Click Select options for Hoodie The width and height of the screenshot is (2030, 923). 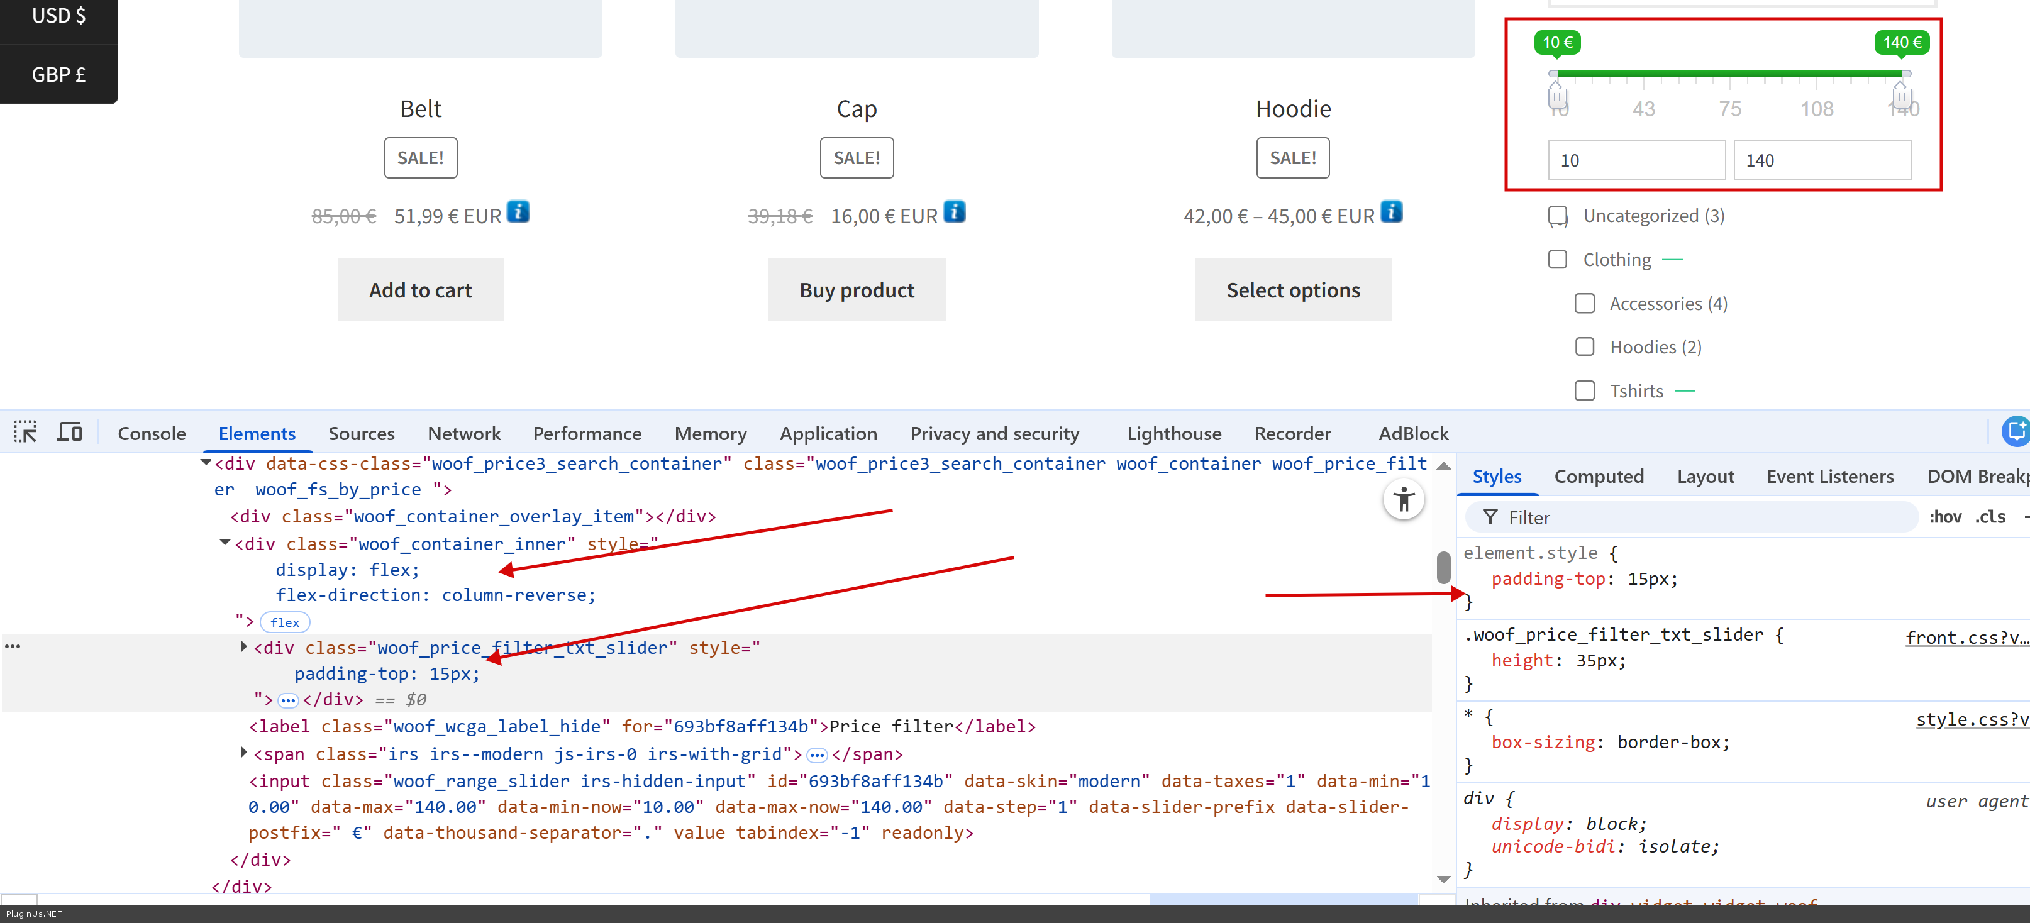click(x=1292, y=290)
